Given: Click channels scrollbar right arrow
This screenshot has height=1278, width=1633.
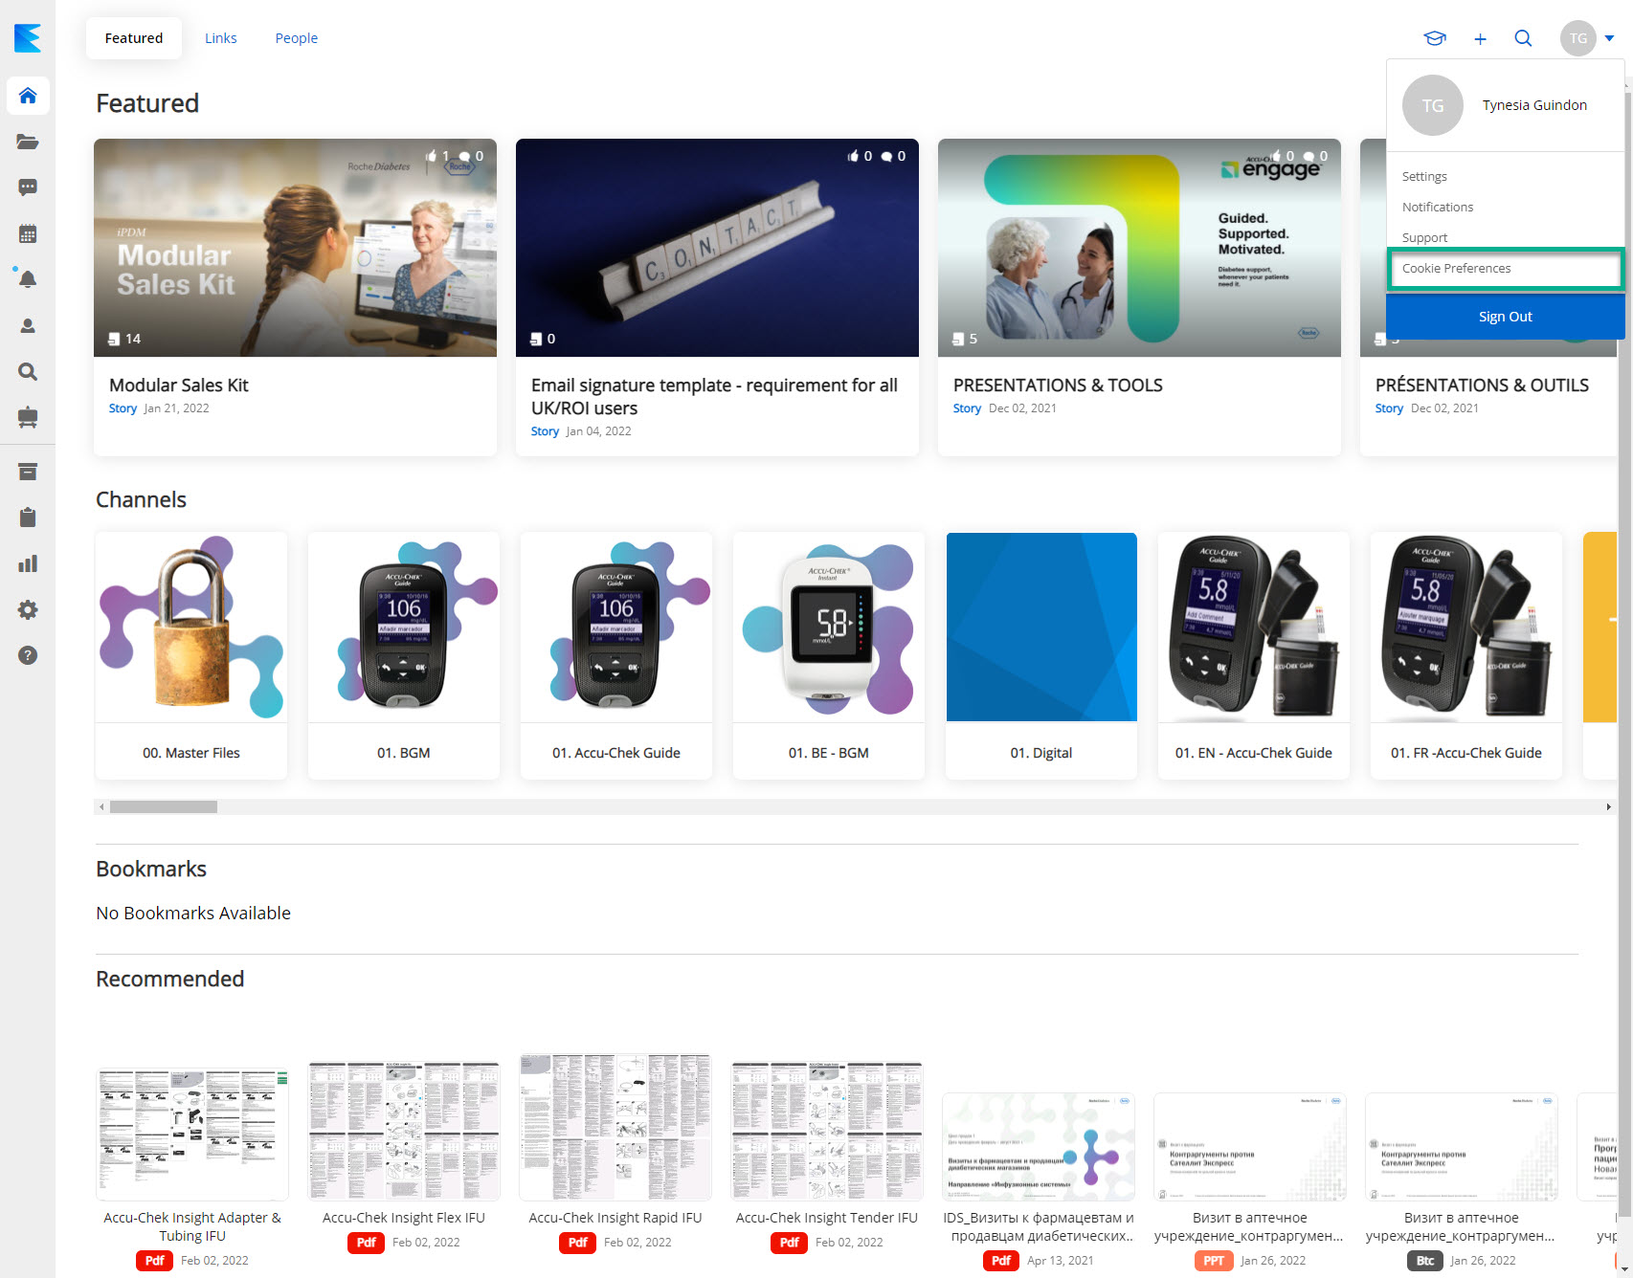Looking at the screenshot, I should [x=1608, y=806].
